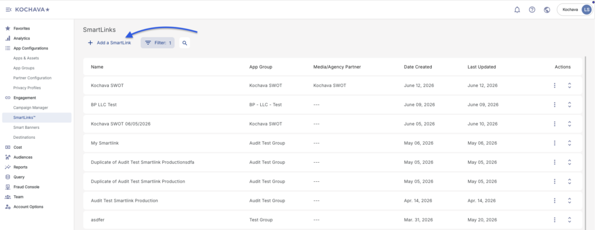Click the table's vertical scrollbar
596x230 pixels.
(586, 143)
